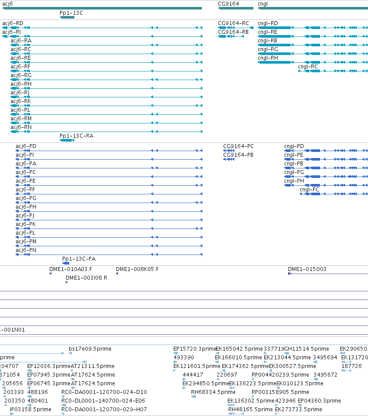This screenshot has height=416, width=368.
Task: Click protein acj6-PD label
Action: pos(26,146)
